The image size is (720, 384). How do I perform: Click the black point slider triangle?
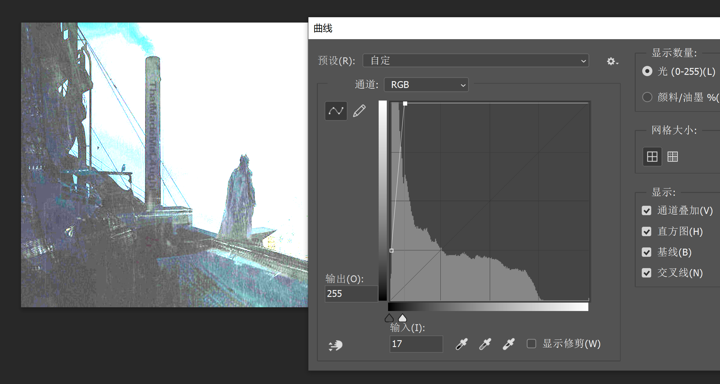[389, 318]
